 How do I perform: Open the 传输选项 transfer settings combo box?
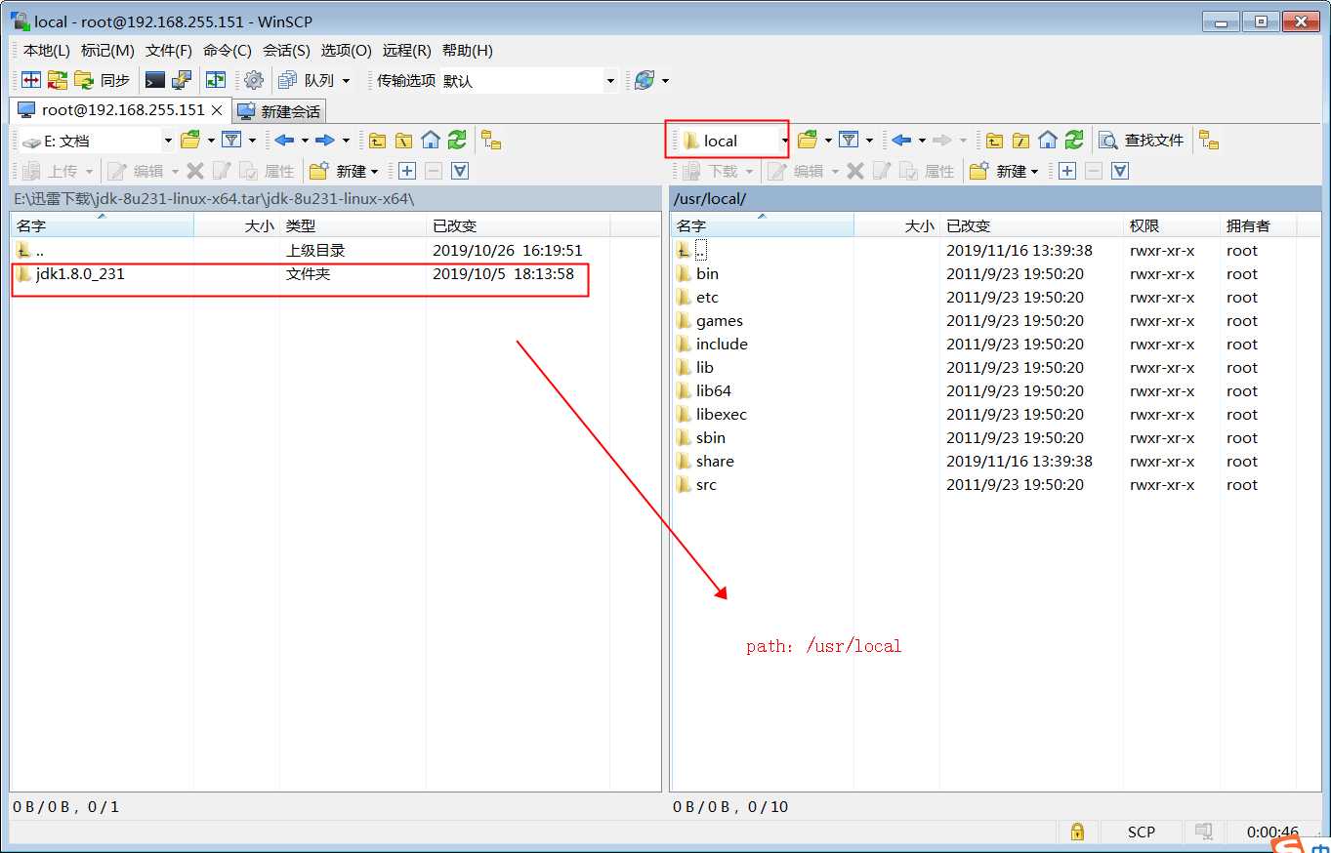[x=528, y=80]
